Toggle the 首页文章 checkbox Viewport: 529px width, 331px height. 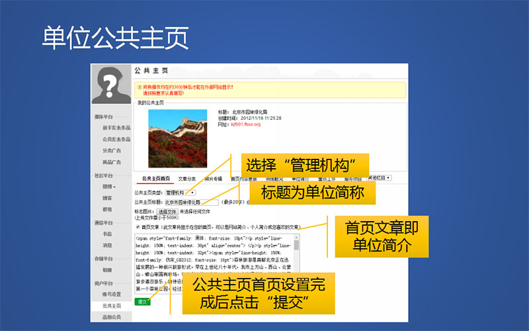click(x=136, y=226)
